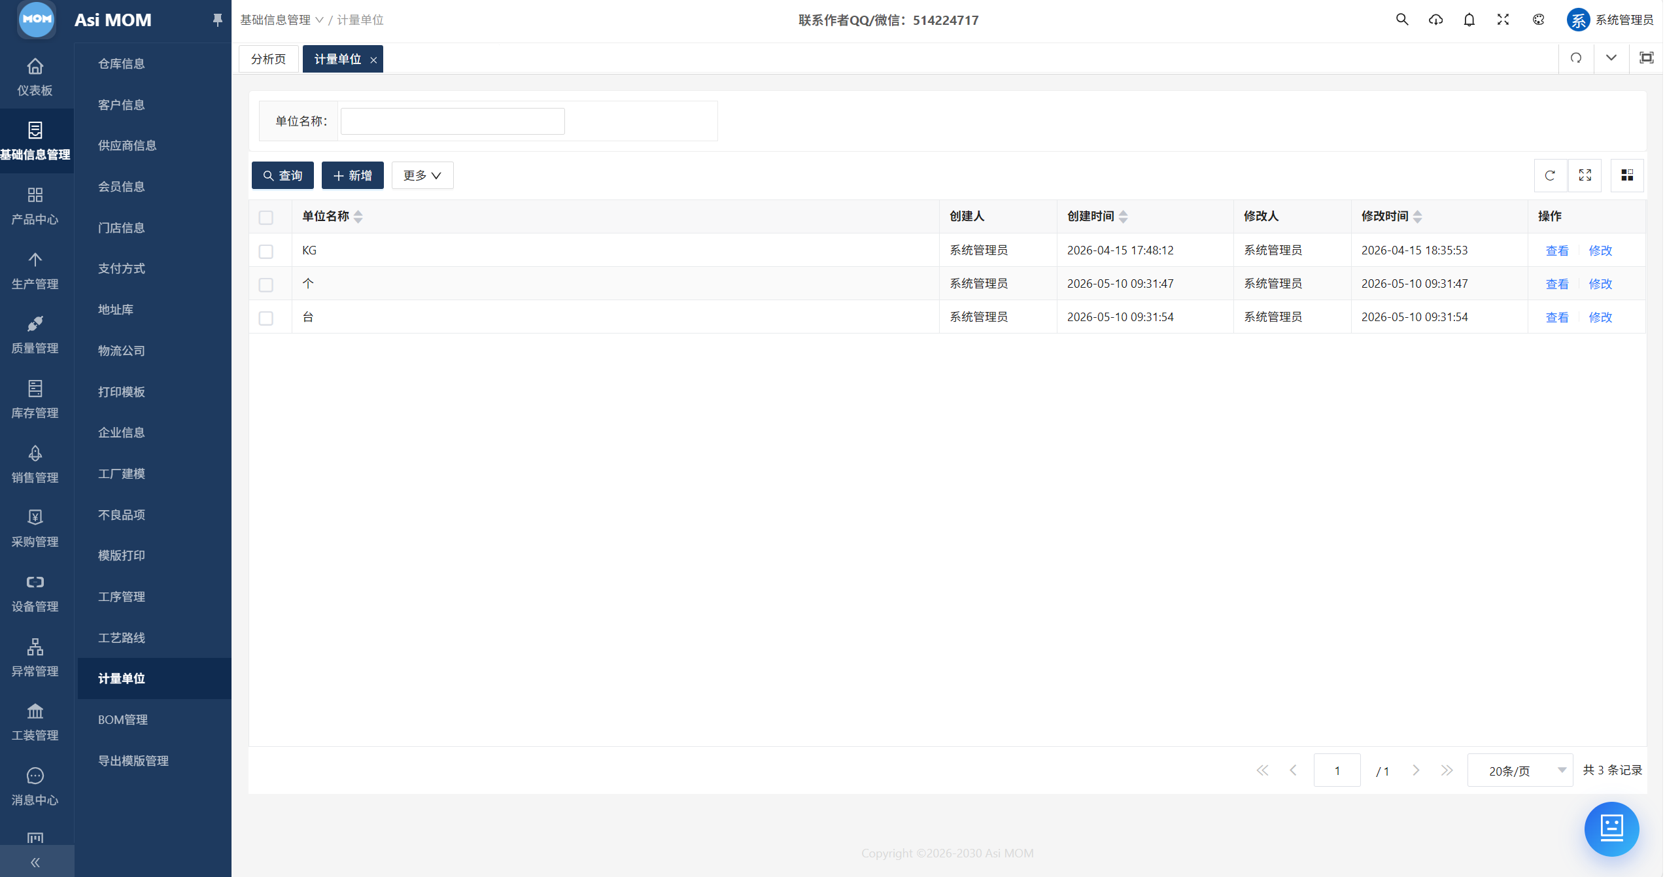Open theme palette icon in header
Viewport: 1665px width, 877px height.
(1538, 20)
